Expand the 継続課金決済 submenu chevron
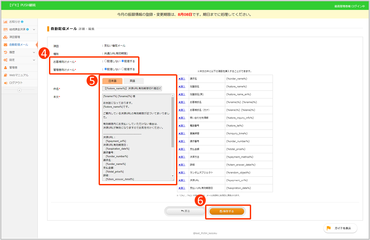The height and width of the screenshot is (240, 370). [x=34, y=30]
